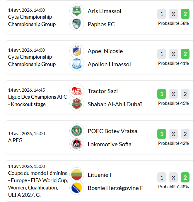193x202 pixels.
Task: Click the Tractor Sazi team logo
Action: [x=77, y=91]
